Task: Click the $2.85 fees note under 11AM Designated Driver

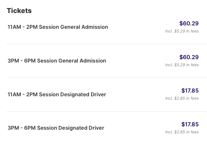Action: (x=182, y=98)
